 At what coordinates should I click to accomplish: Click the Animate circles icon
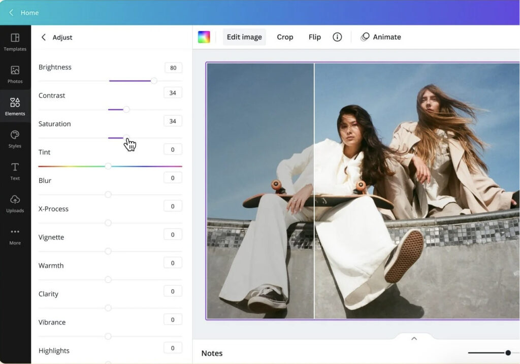tap(365, 37)
